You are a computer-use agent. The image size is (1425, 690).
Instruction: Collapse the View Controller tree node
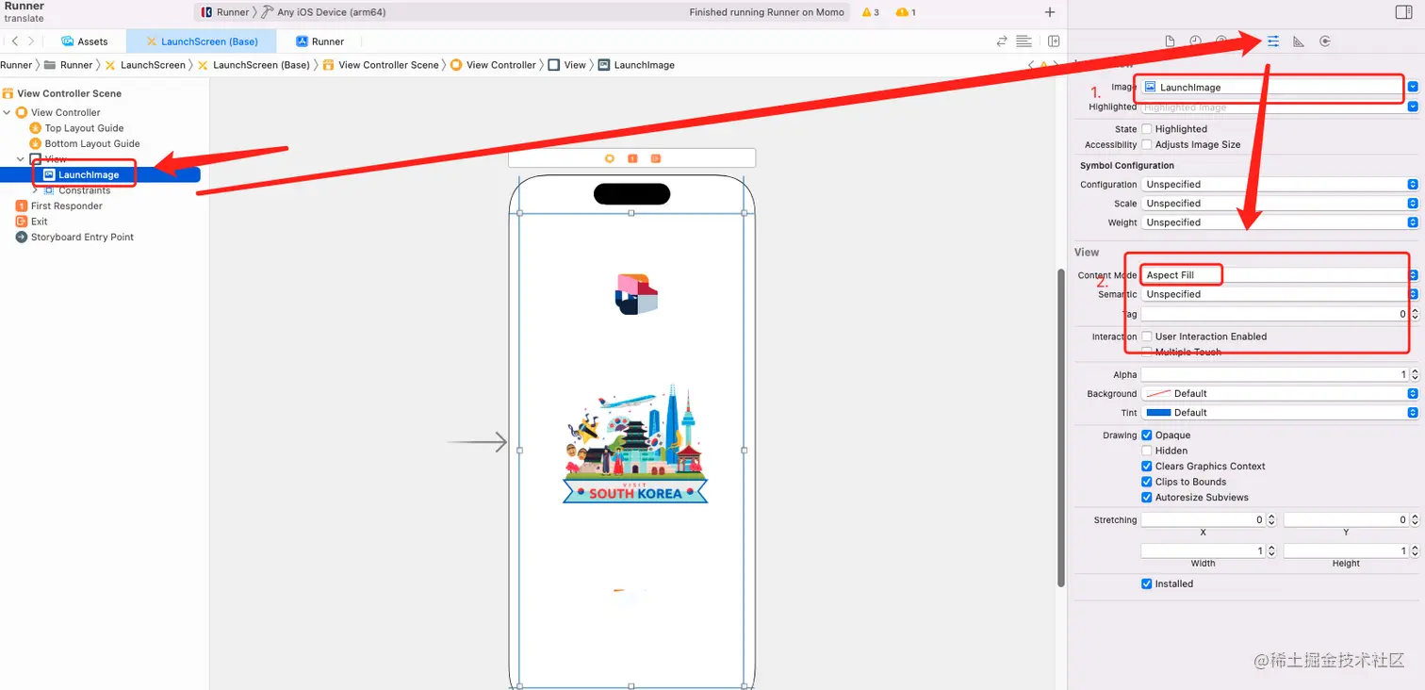8,112
